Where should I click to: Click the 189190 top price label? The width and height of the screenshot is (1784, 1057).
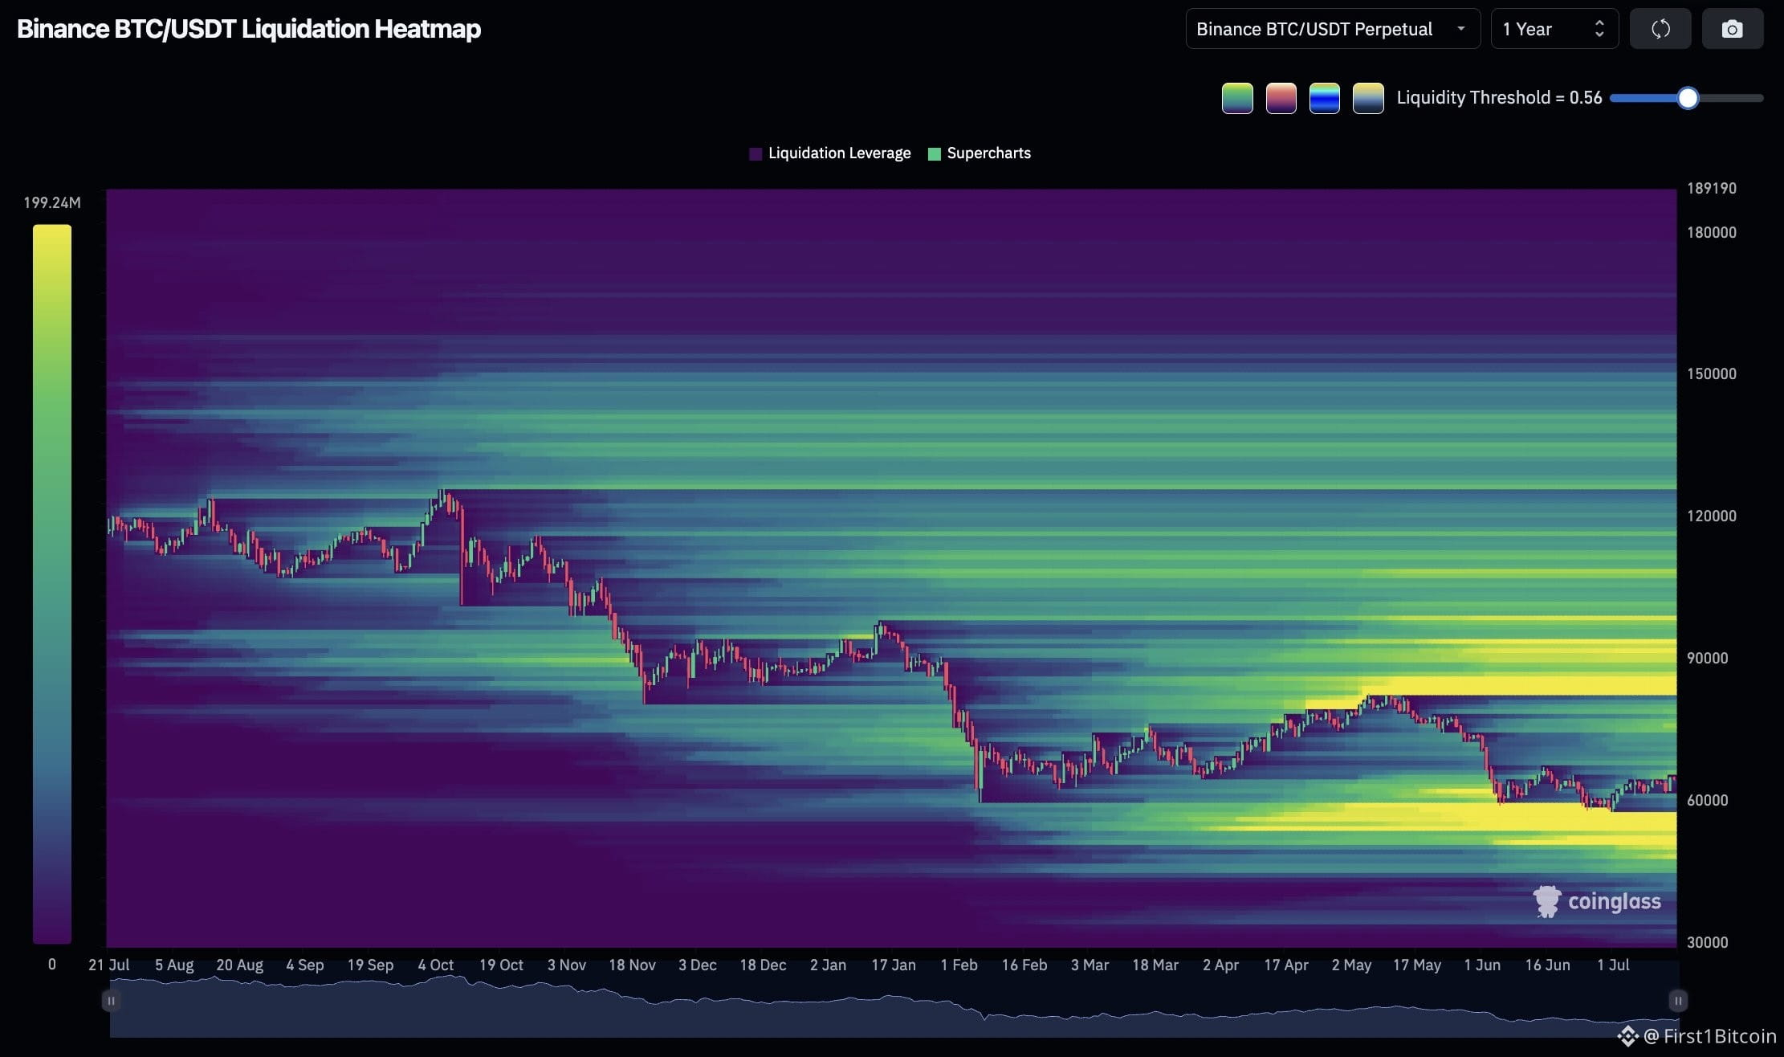1712,189
